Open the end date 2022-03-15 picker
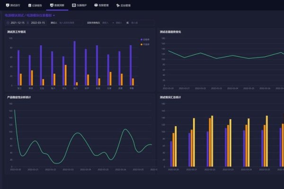Image resolution: width=284 pixels, height=189 pixels. (38, 22)
